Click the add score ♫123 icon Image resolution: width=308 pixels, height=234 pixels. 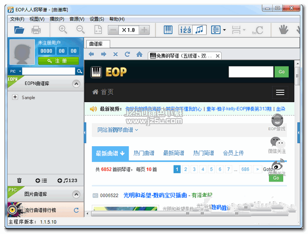pyautogui.click(x=67, y=181)
